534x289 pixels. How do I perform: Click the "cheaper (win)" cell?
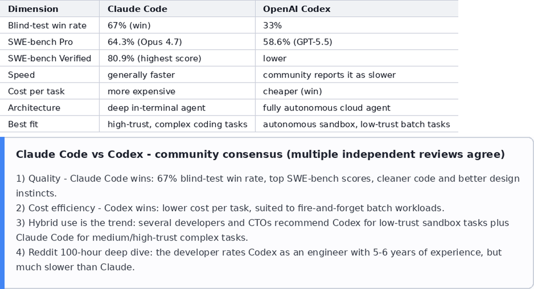(x=357, y=91)
